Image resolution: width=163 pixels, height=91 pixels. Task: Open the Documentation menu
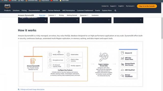(x=34, y=11)
